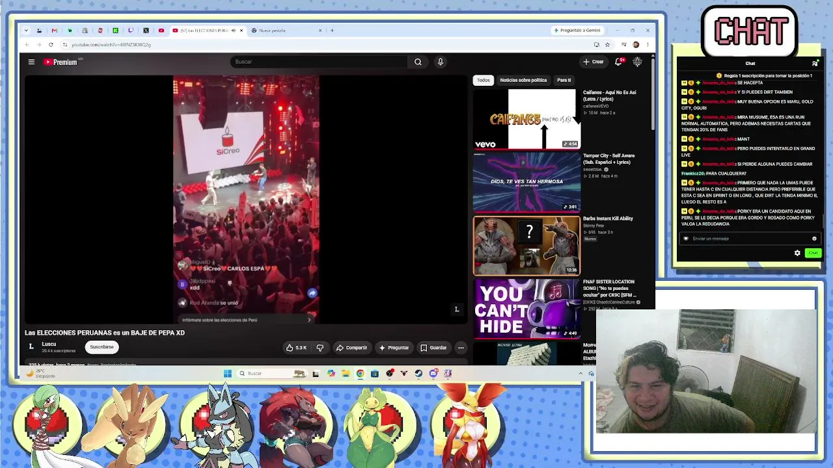833x468 pixels.
Task: Send message with green Chat button
Action: [813, 253]
